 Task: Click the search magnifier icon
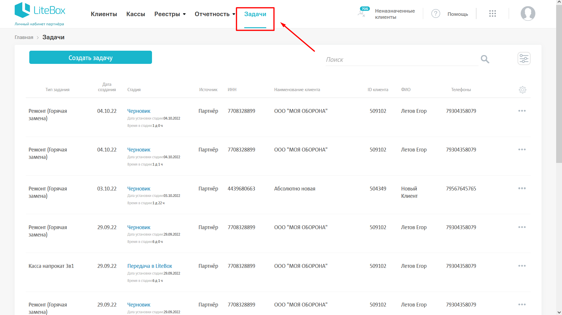pyautogui.click(x=485, y=59)
